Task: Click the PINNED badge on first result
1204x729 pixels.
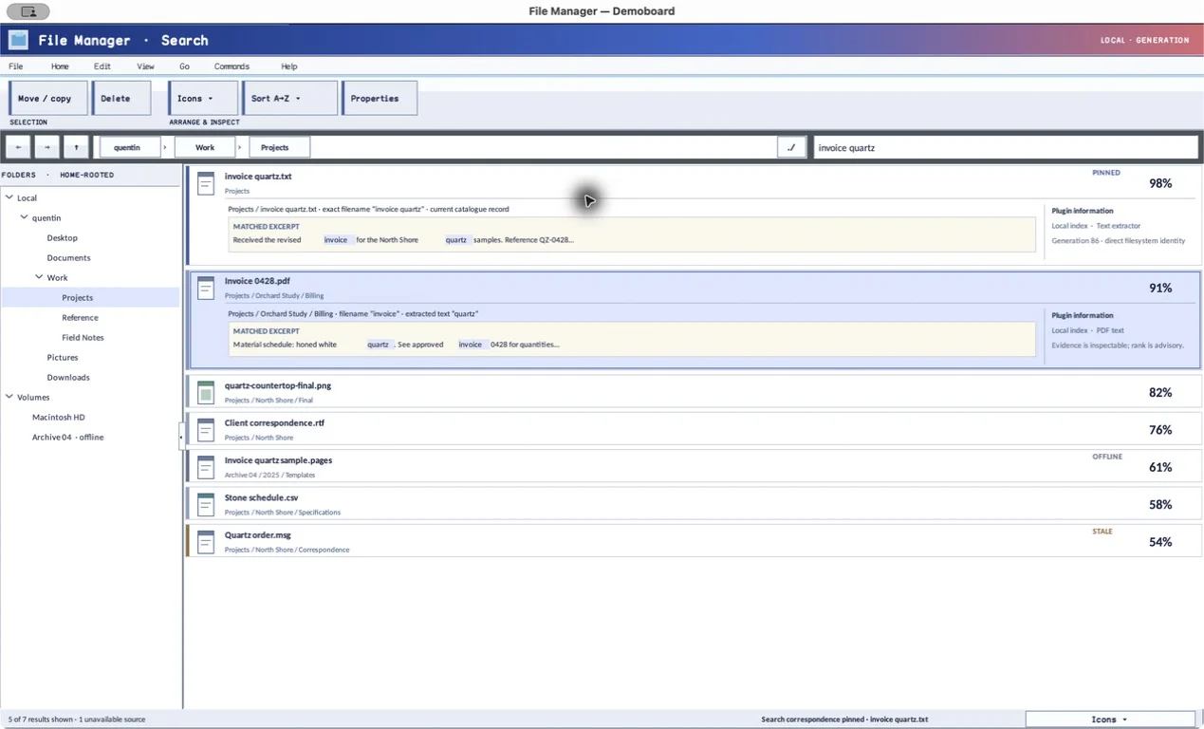Action: tap(1106, 173)
